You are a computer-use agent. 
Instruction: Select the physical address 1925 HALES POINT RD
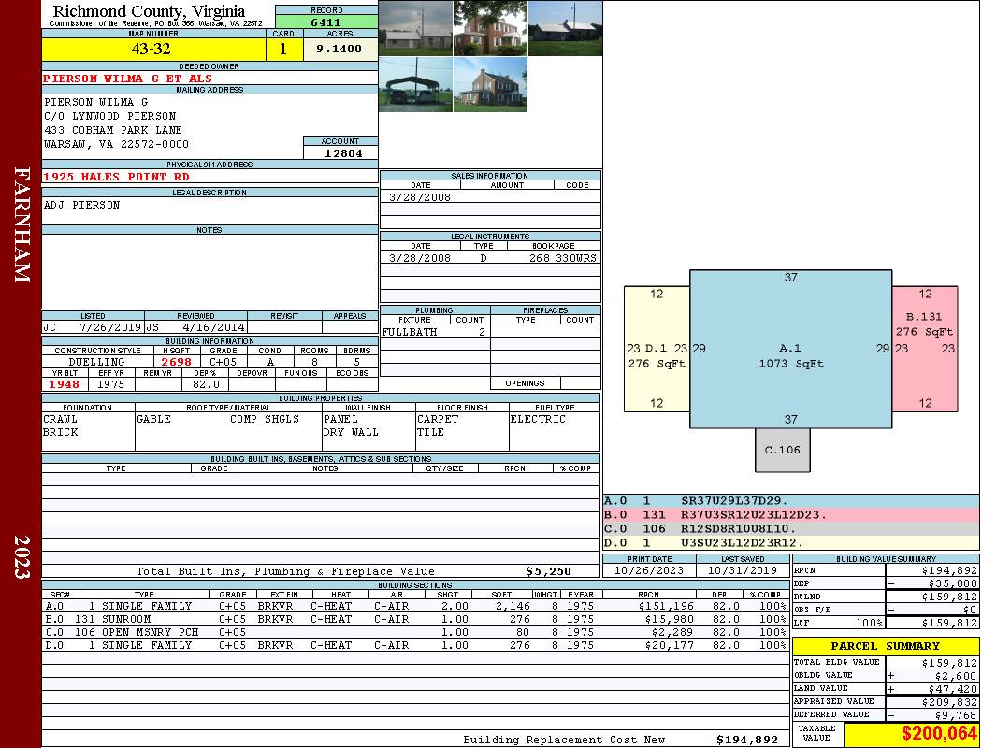[117, 177]
